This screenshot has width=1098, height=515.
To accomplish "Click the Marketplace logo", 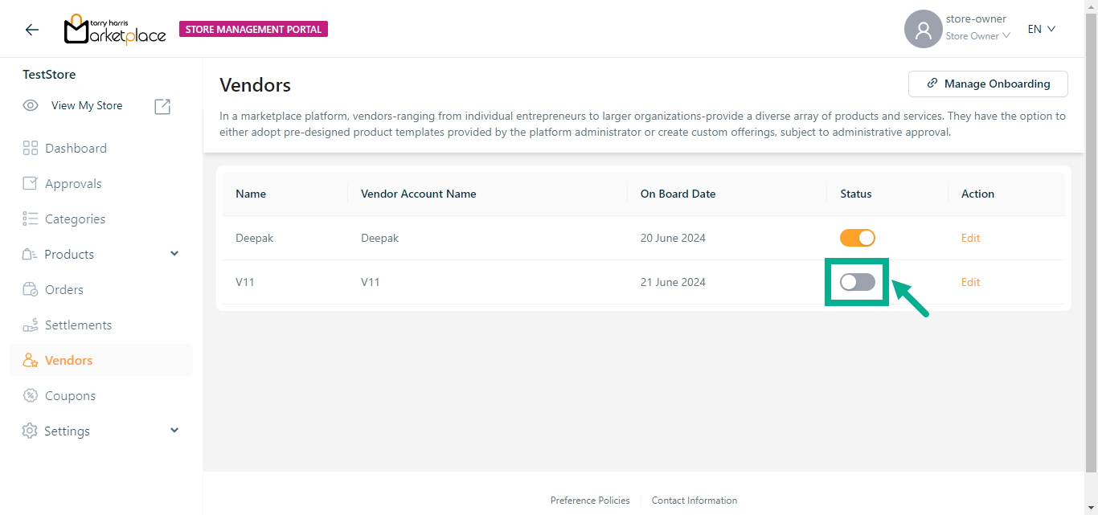I will click(x=115, y=30).
